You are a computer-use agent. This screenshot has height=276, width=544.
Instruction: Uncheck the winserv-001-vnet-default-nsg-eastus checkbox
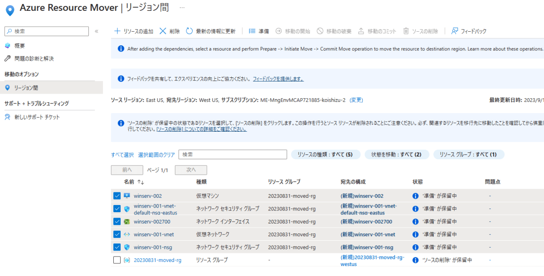pyautogui.click(x=117, y=209)
